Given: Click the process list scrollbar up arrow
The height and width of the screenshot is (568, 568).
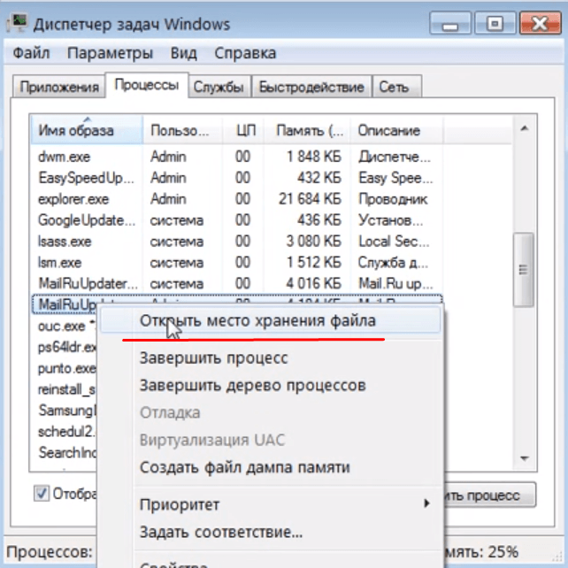Looking at the screenshot, I should point(524,128).
